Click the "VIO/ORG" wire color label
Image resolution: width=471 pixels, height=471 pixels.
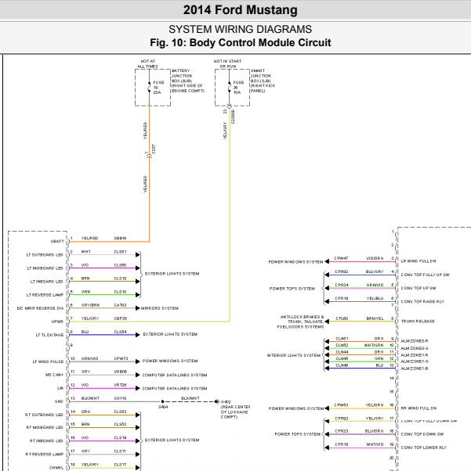[375, 258]
